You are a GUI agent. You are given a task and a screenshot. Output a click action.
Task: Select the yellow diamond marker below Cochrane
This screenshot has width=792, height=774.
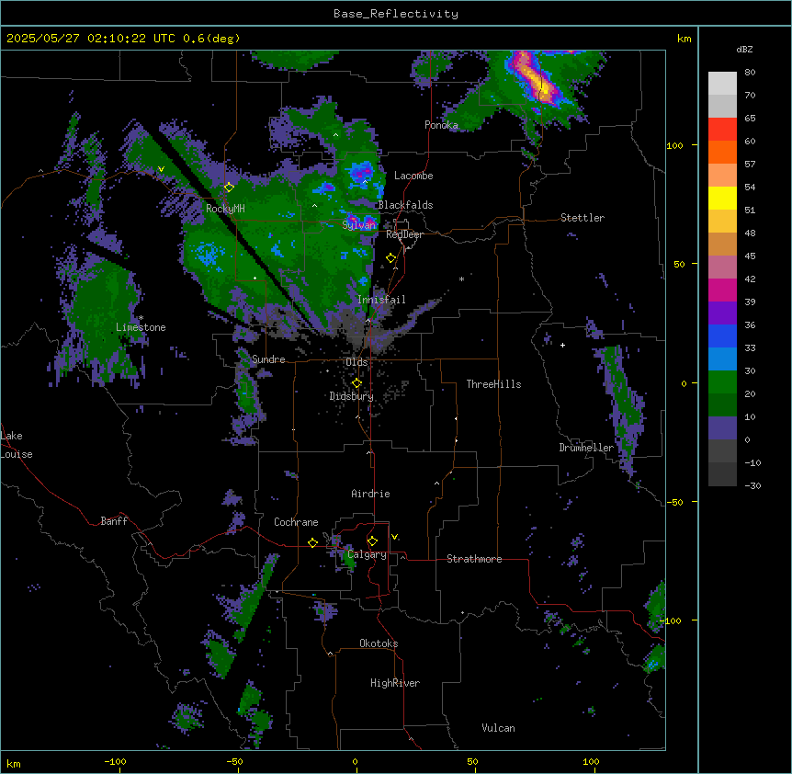click(x=312, y=542)
